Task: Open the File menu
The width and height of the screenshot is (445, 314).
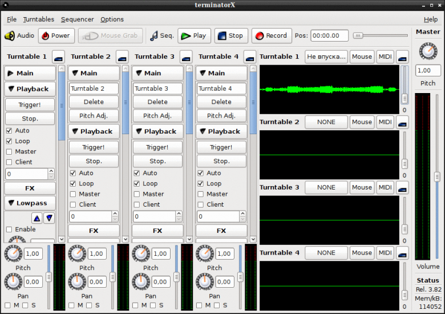Action: click(11, 19)
